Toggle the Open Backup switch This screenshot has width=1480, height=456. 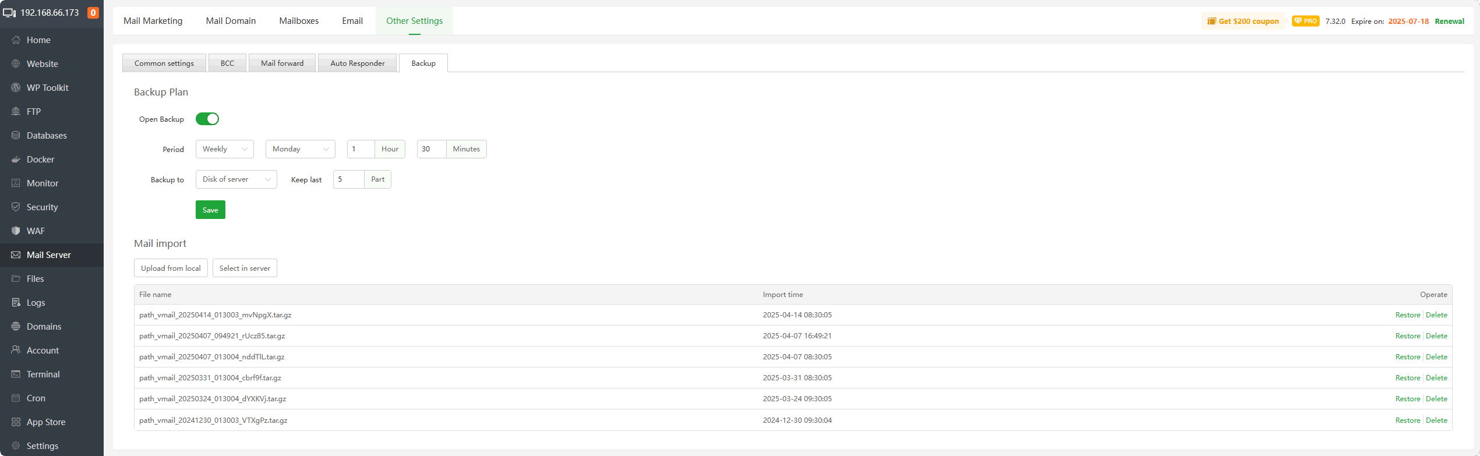[x=207, y=119]
